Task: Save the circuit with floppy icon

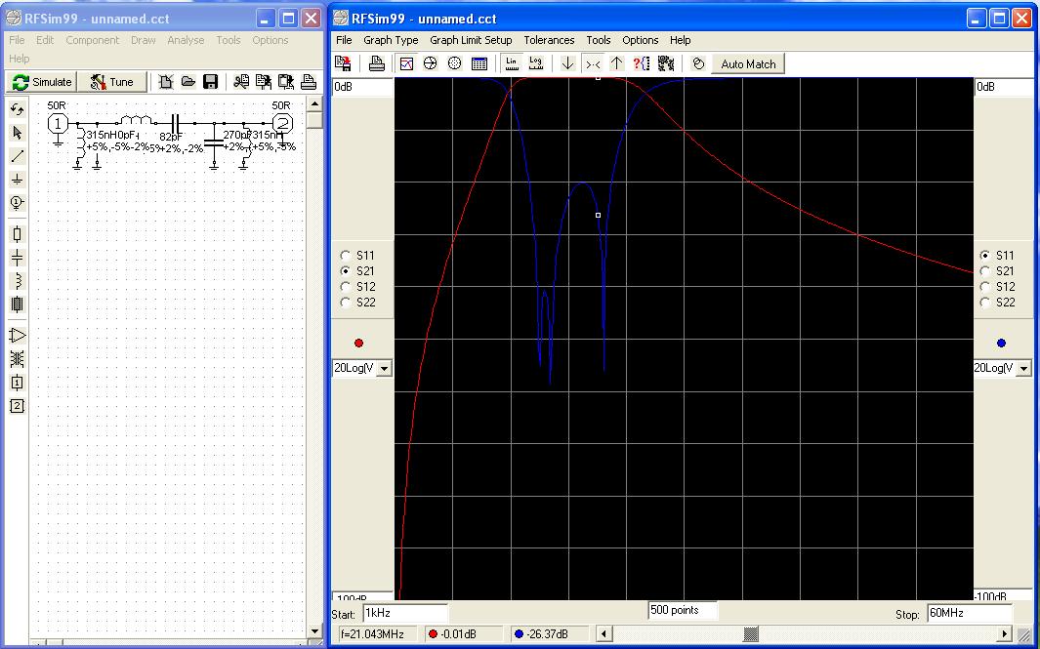Action: coord(210,82)
